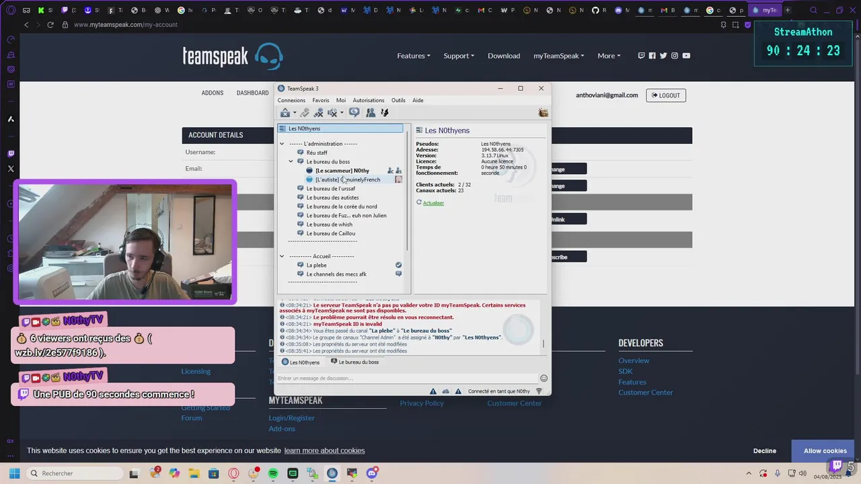This screenshot has width=861, height=484.
Task: Open the Outils menu
Action: (398, 100)
